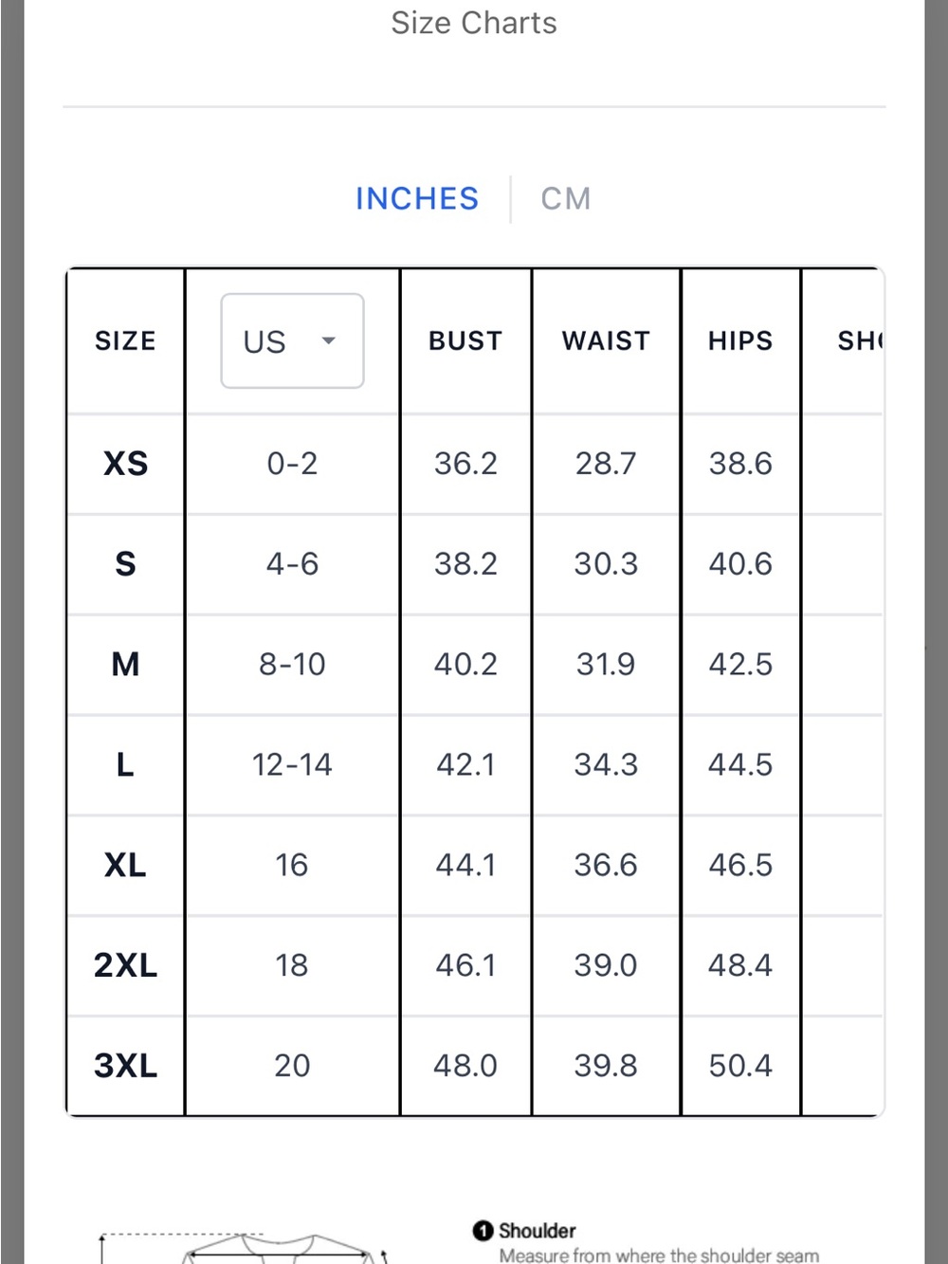Click the dropdown arrow next to US
The height and width of the screenshot is (1264, 948).
329,340
